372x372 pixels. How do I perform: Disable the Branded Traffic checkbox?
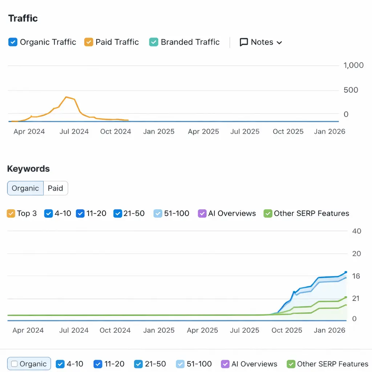[154, 42]
